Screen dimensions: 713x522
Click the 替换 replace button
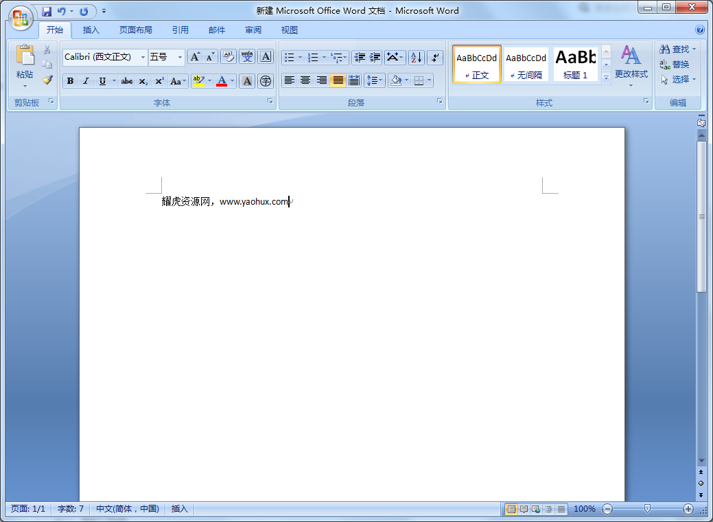(675, 65)
